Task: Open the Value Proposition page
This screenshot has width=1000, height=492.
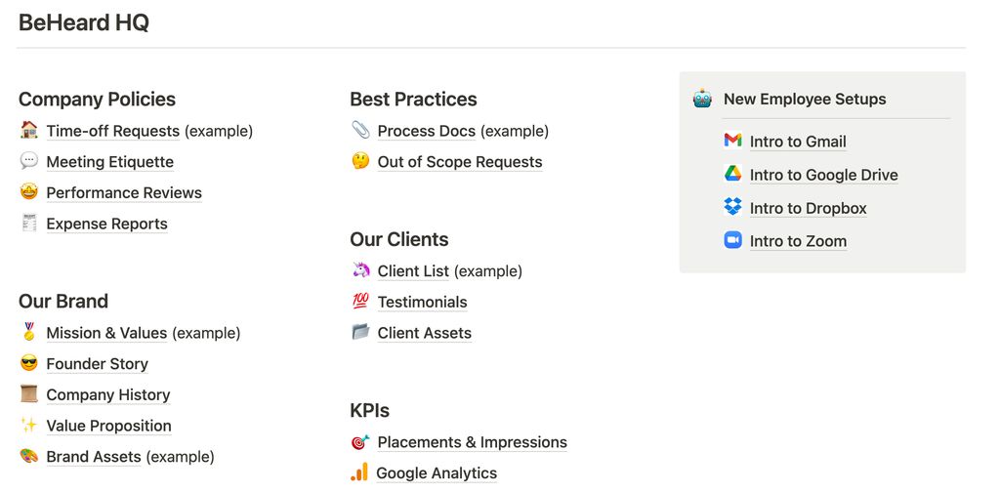Action: pos(108,425)
